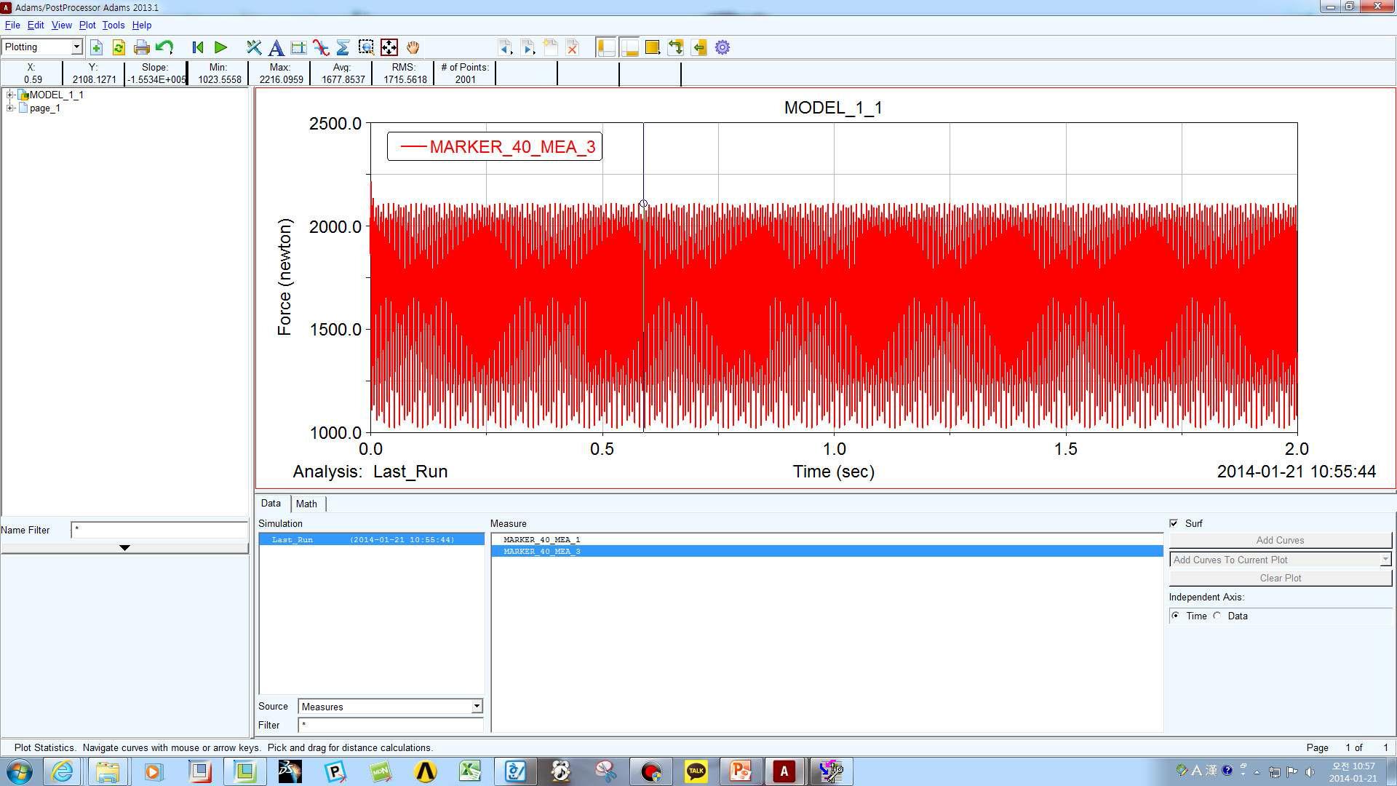Screen dimensions: 1397x786
Task: Switch to the Math tab
Action: click(306, 504)
